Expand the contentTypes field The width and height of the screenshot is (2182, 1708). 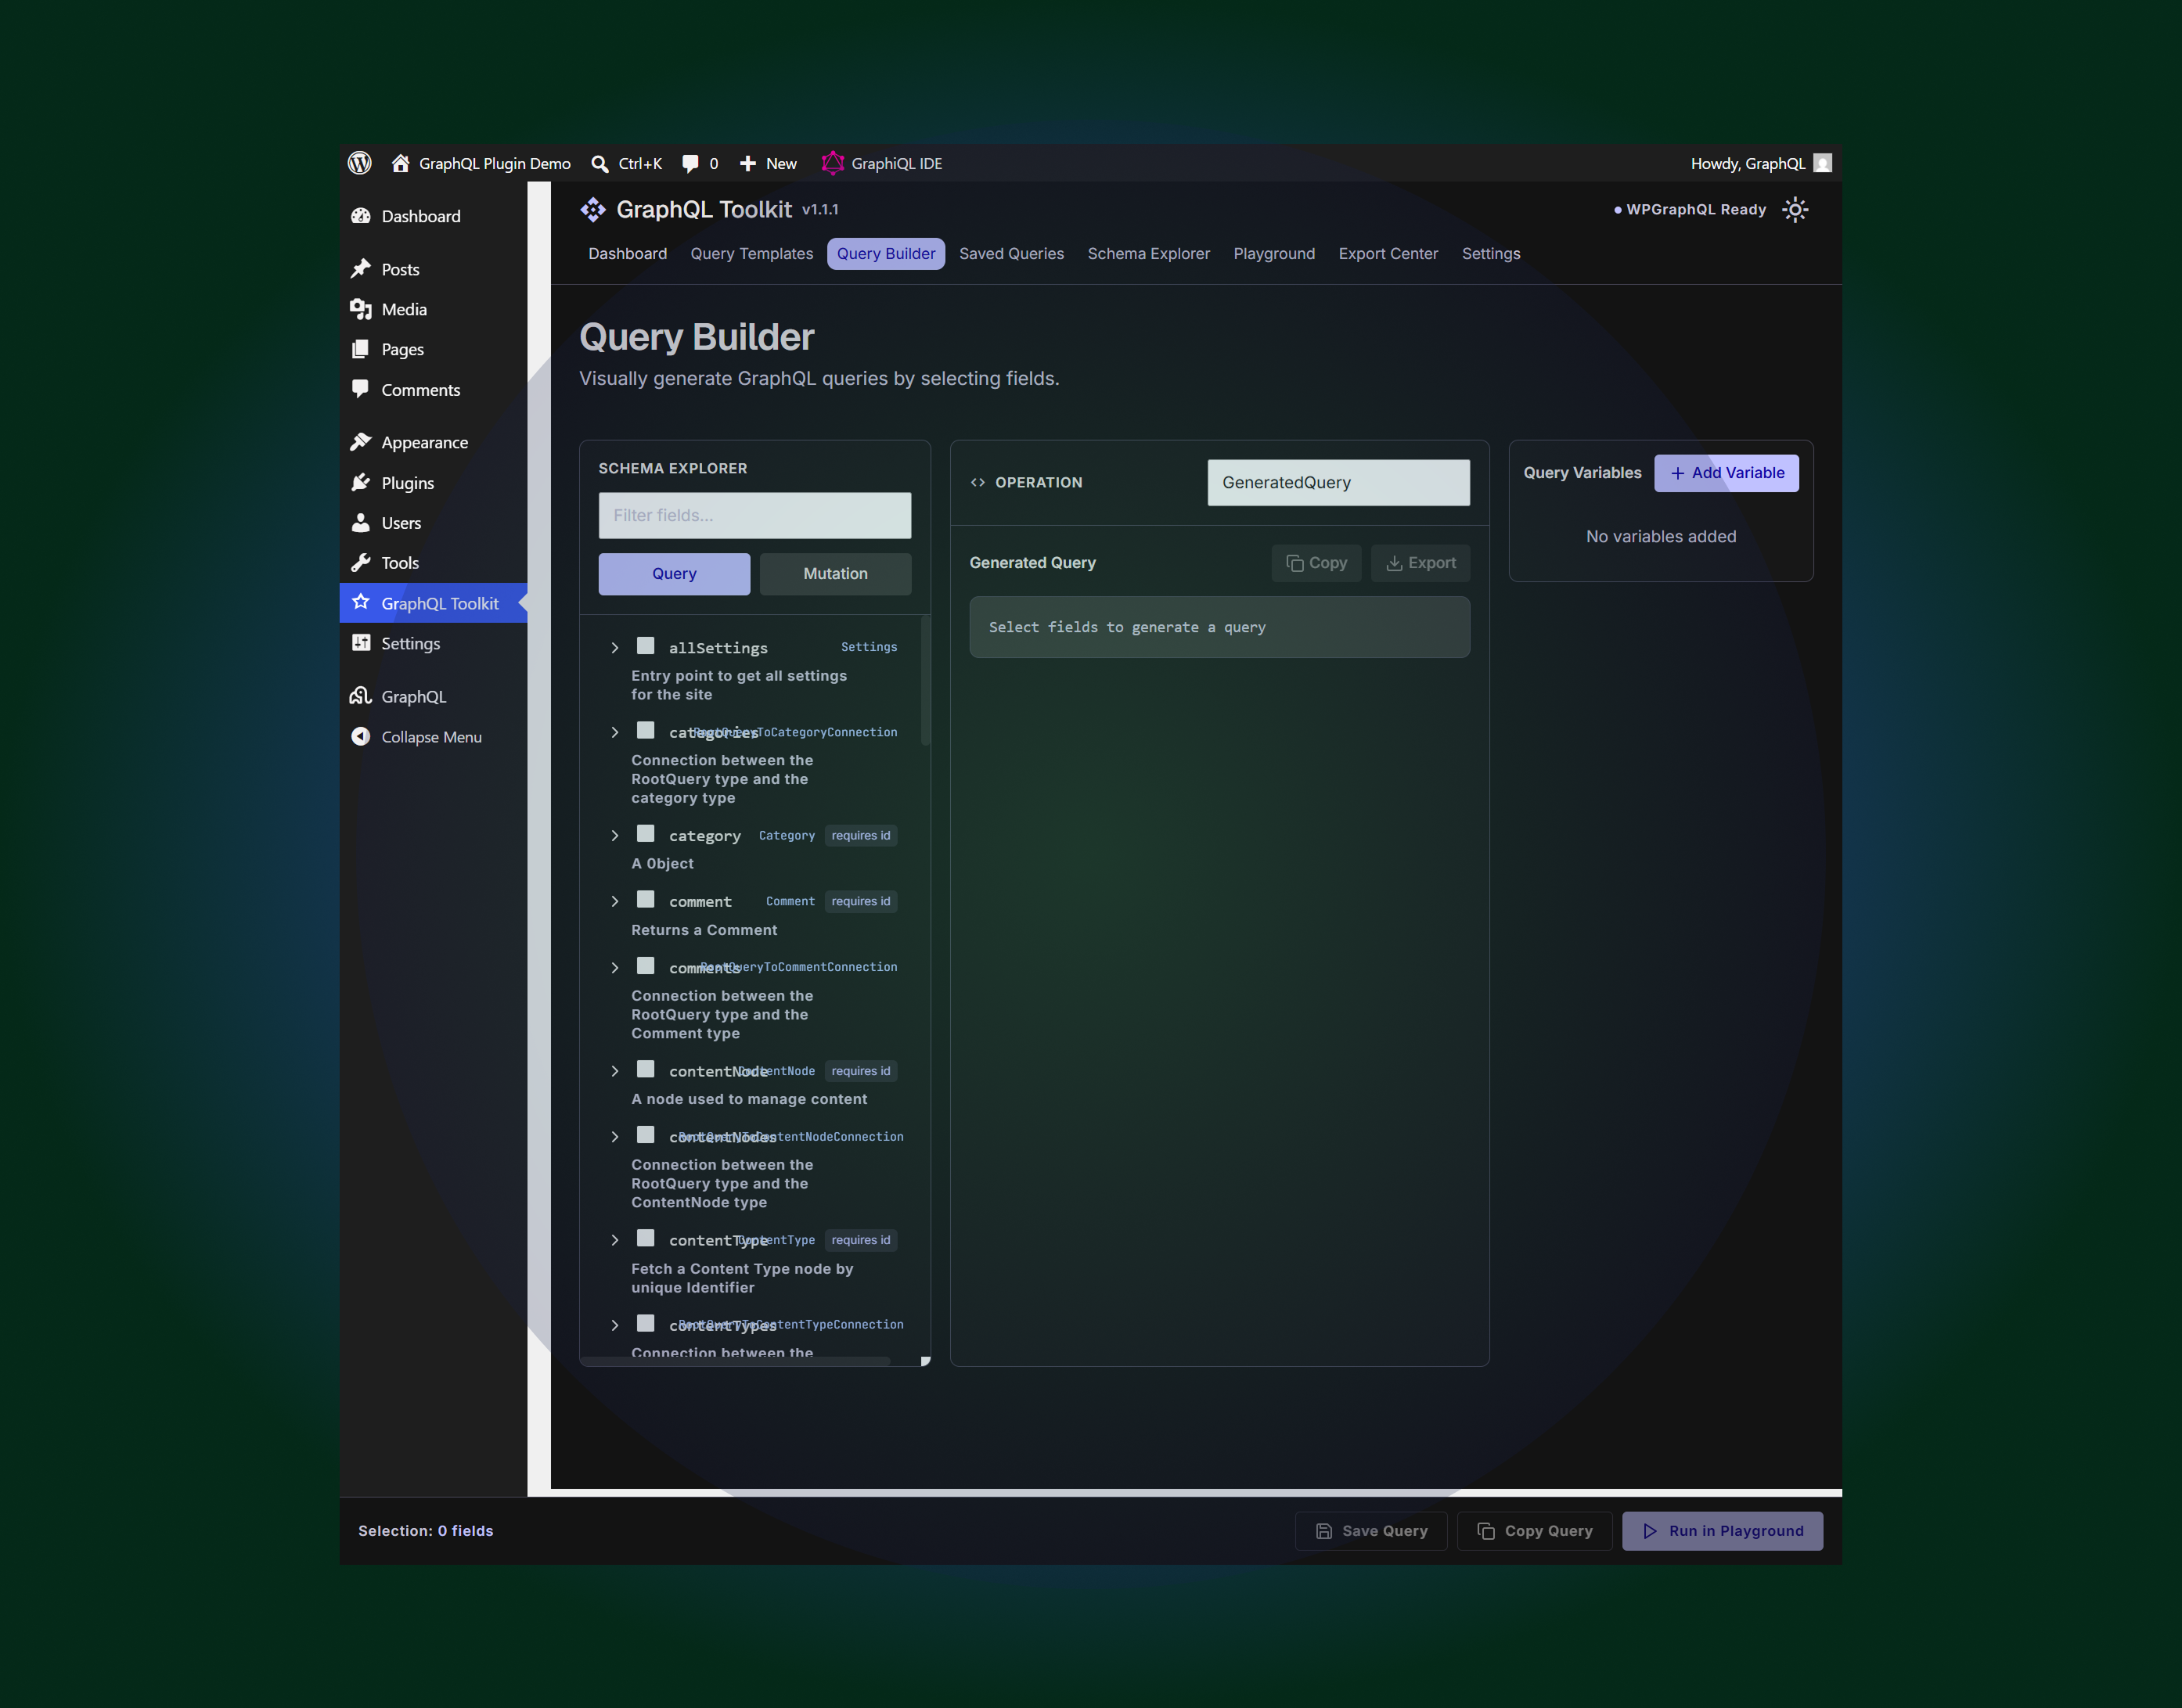pos(614,1325)
